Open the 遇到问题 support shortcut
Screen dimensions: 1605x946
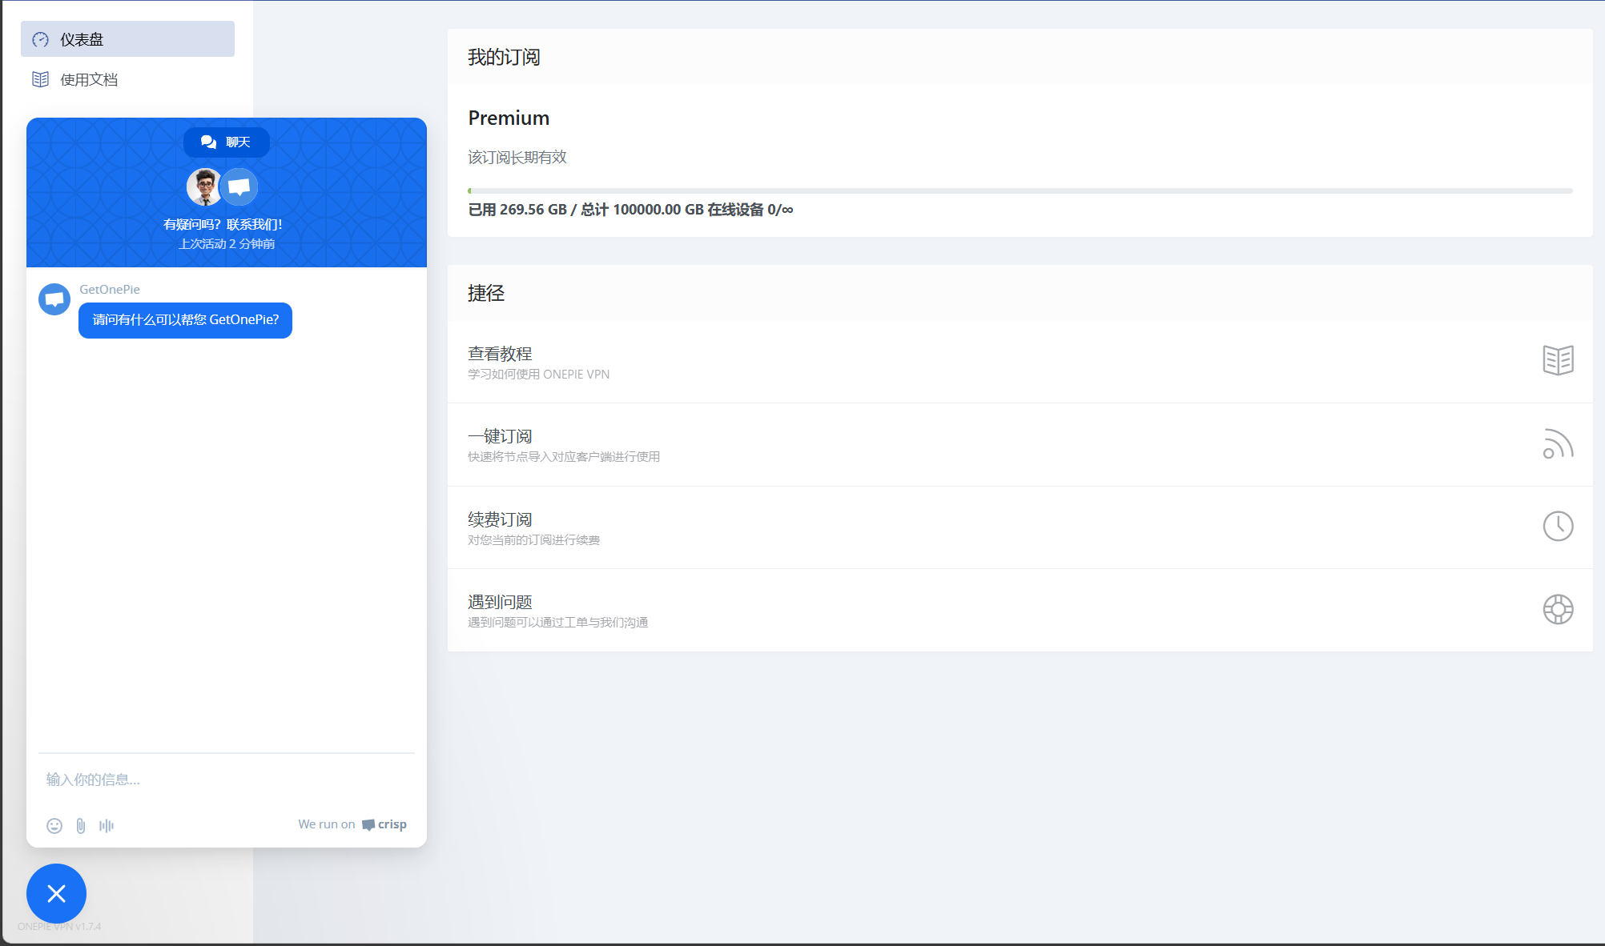coord(500,602)
